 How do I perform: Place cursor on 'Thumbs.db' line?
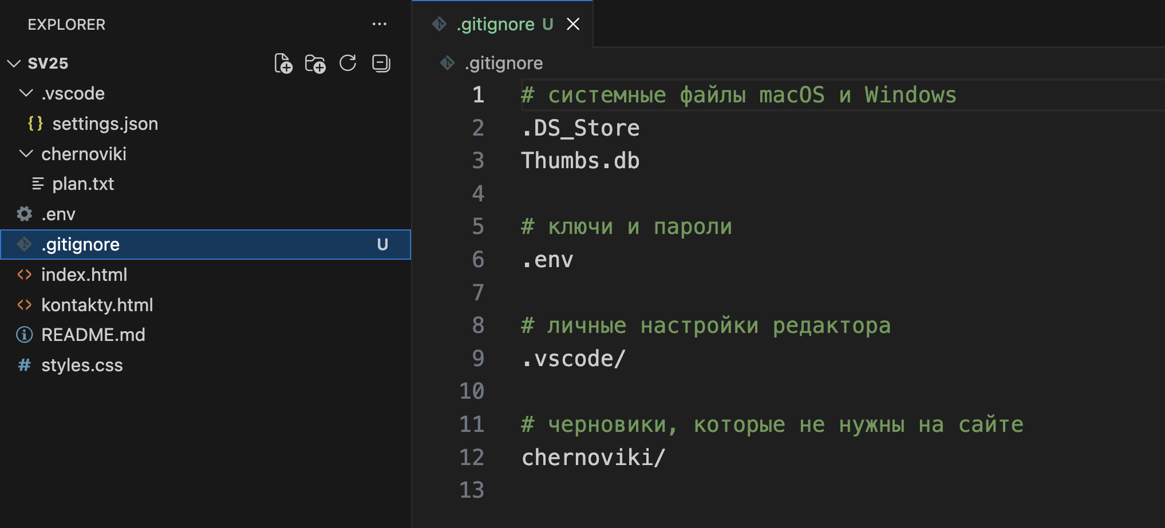tap(580, 161)
